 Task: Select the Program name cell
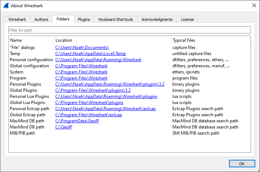point(18,78)
